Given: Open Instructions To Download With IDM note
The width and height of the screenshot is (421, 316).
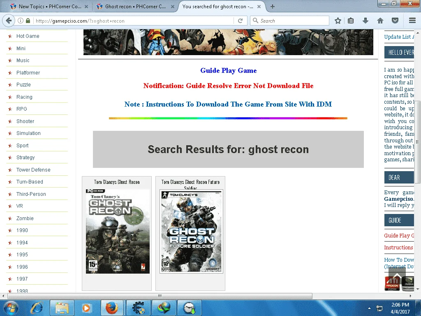Looking at the screenshot, I should click(228, 104).
